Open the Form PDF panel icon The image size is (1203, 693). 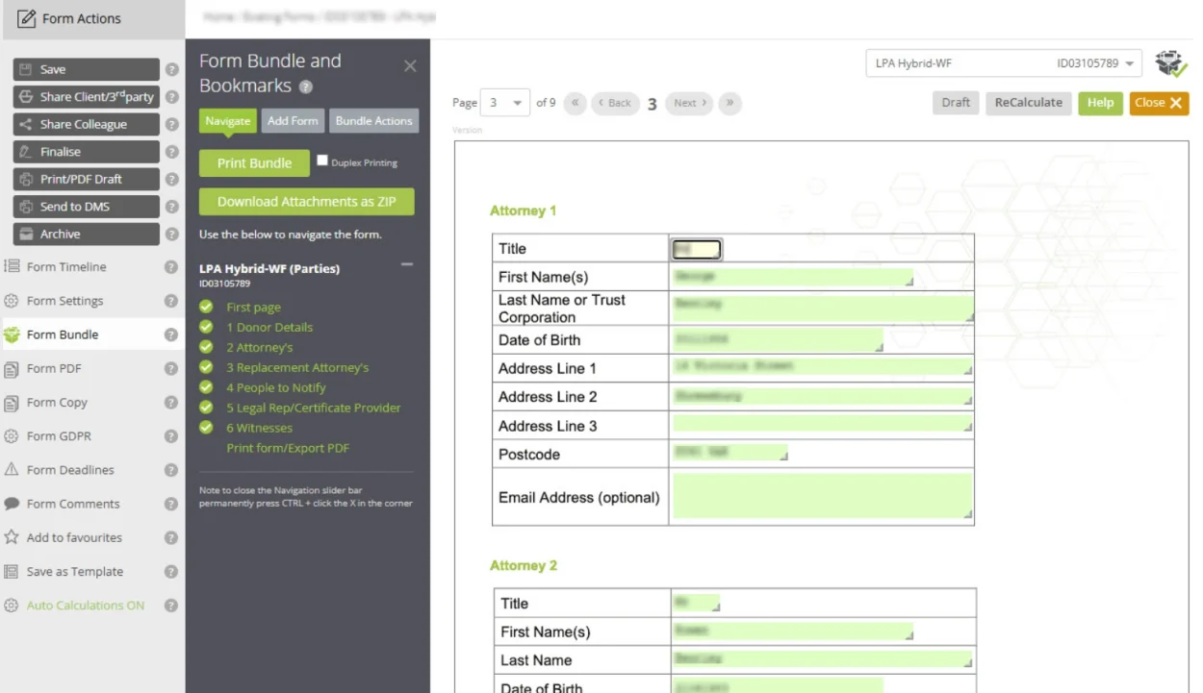(x=11, y=368)
